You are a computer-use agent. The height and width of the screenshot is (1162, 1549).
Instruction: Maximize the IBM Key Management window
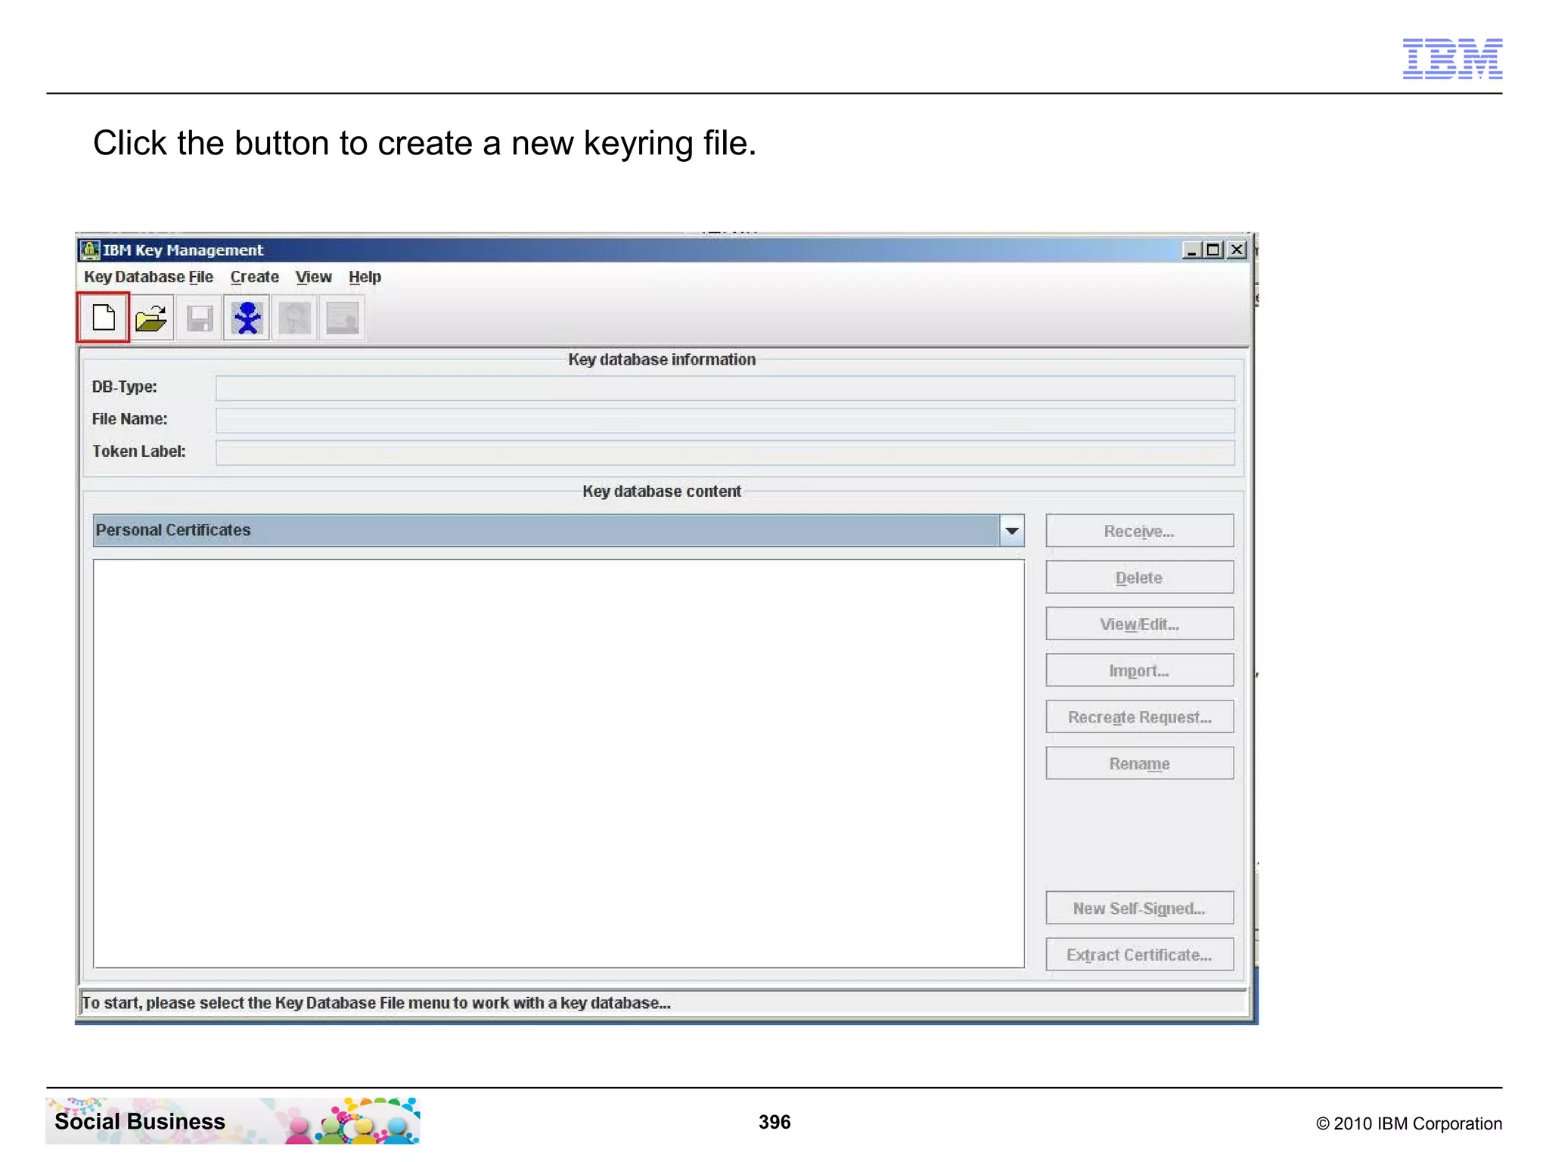click(1214, 250)
